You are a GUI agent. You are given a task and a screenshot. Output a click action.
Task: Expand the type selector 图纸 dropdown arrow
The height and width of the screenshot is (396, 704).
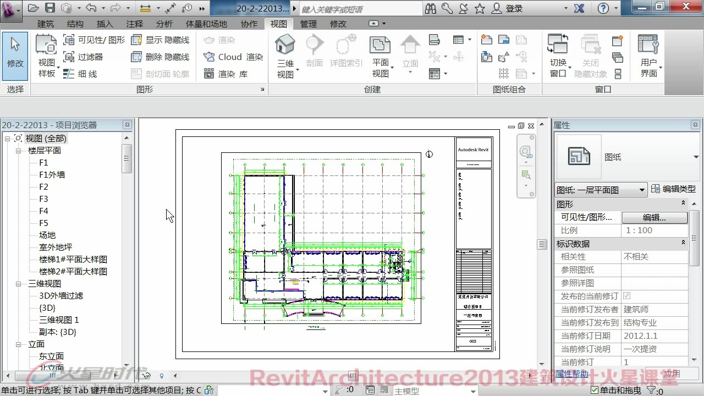point(696,157)
